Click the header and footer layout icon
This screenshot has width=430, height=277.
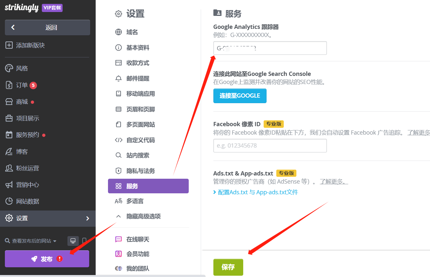coord(119,109)
